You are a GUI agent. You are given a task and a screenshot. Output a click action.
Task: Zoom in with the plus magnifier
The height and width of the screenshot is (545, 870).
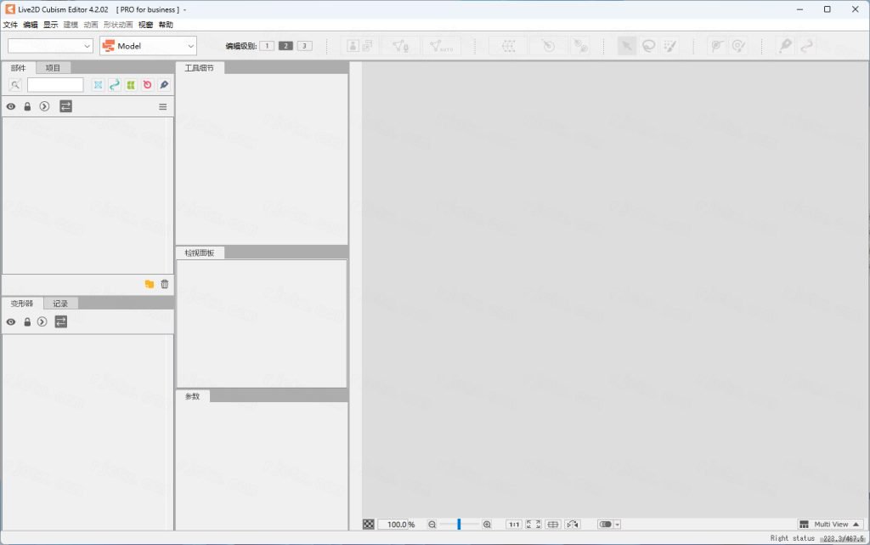487,525
